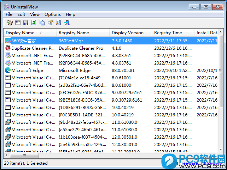Open Properties using the hand-and-card toolbar icon

point(50,23)
